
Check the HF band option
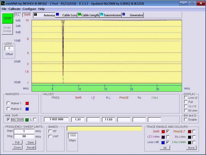pos(50,131)
